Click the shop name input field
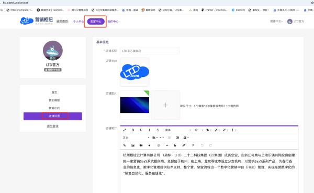The width and height of the screenshot is (314, 193). [x=150, y=51]
